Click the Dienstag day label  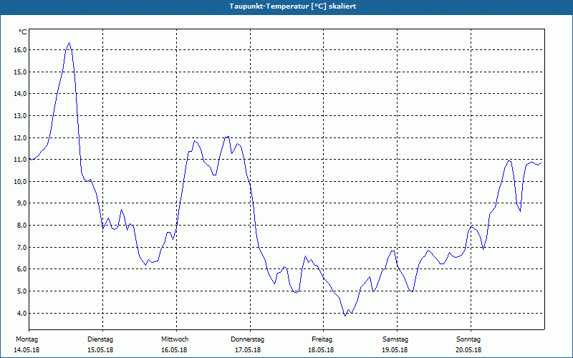[100, 339]
